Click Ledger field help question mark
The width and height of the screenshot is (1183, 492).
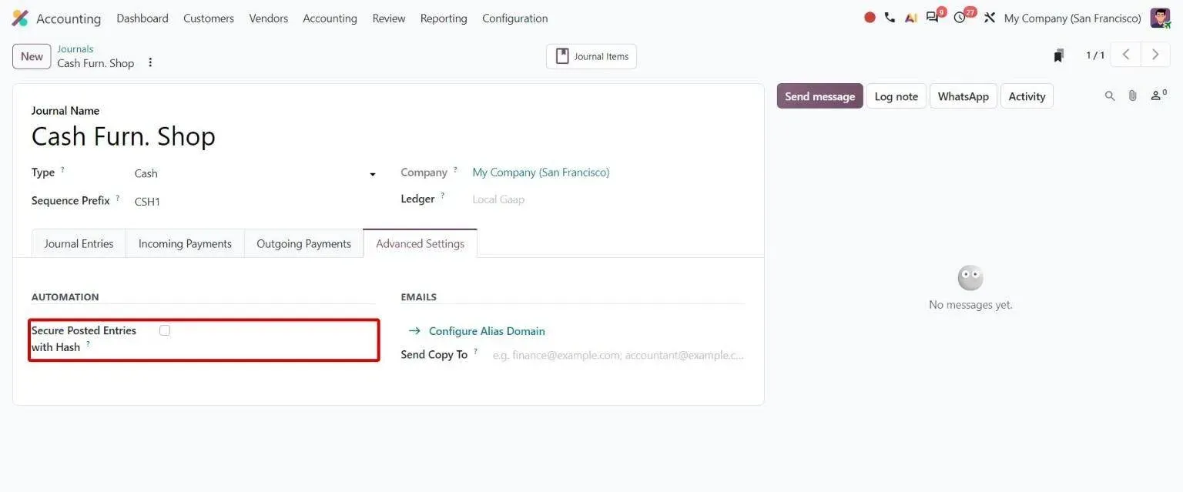(x=443, y=196)
